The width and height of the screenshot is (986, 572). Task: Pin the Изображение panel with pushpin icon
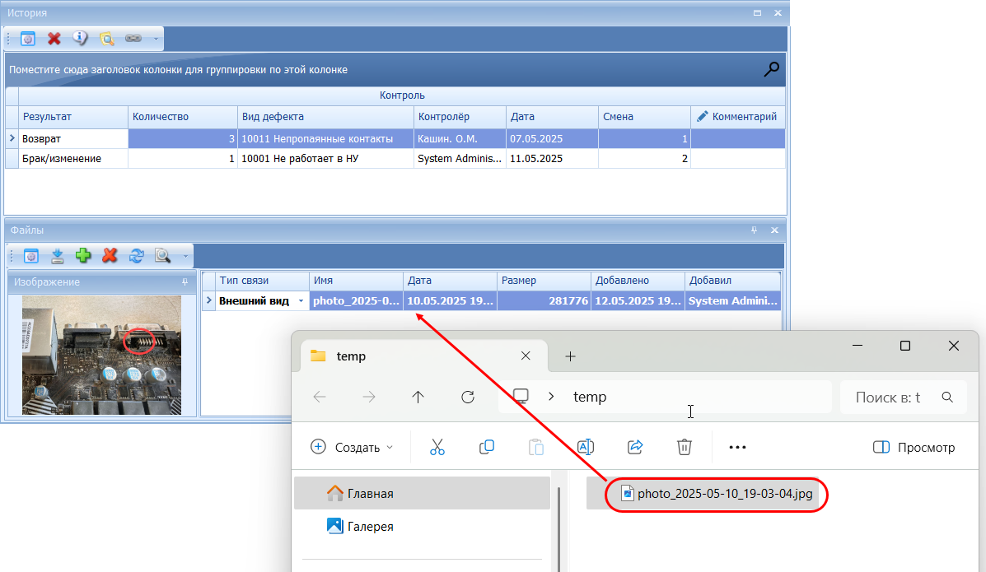click(x=185, y=282)
